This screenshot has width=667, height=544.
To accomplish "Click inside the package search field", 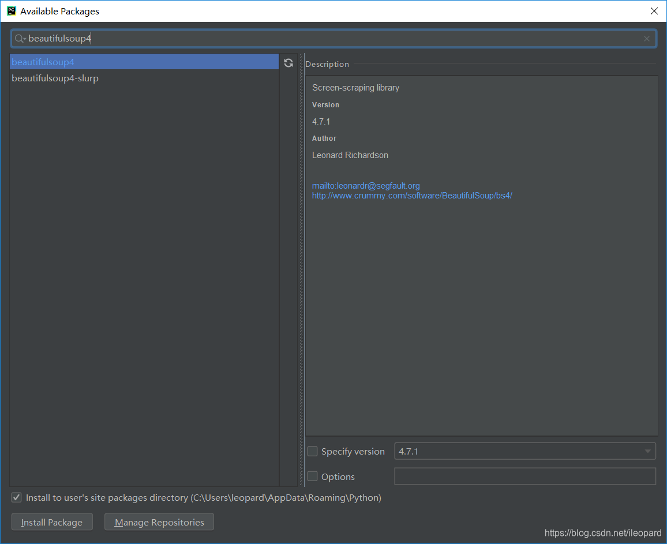I will tap(333, 39).
